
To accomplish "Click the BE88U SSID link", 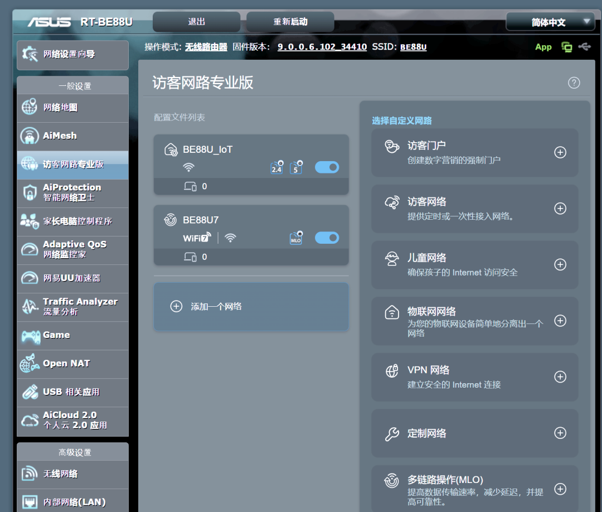I will click(x=414, y=47).
